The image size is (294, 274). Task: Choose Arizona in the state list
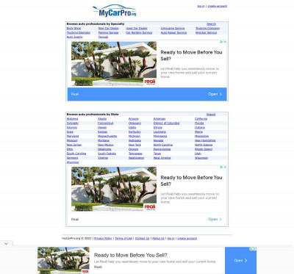point(134,119)
